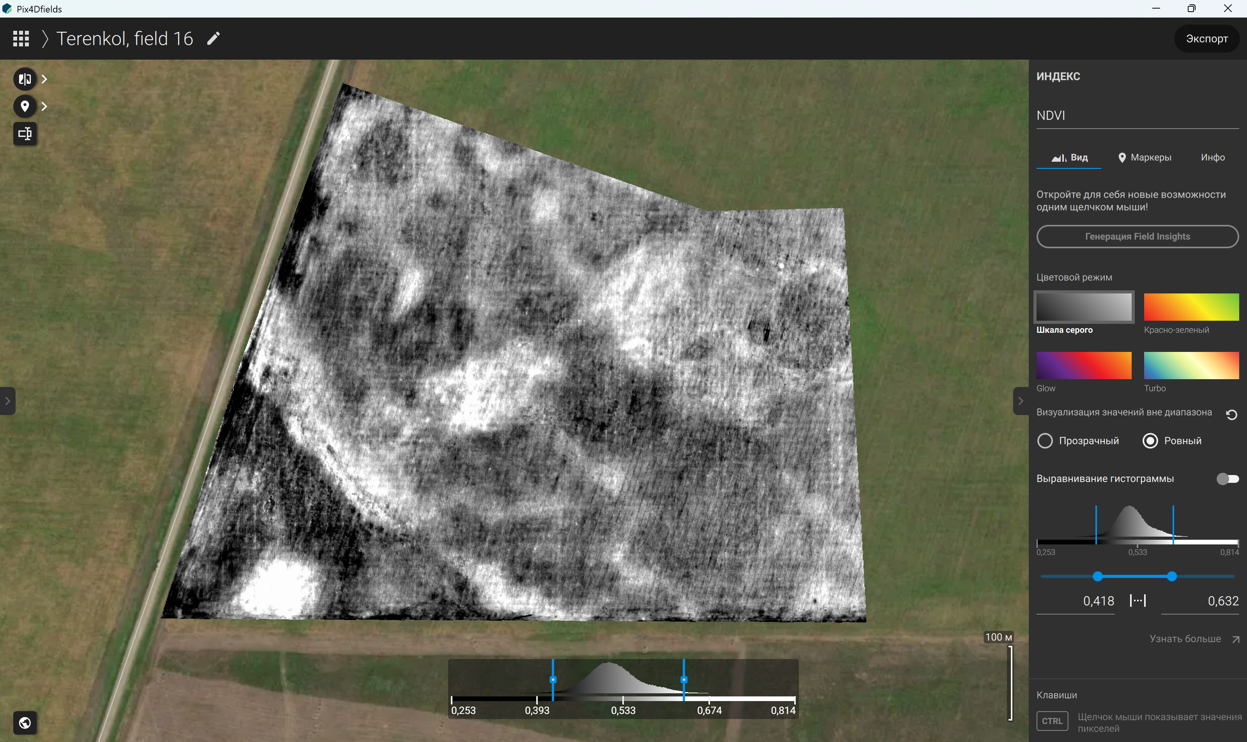Expand the split-view tool chevron

pyautogui.click(x=44, y=79)
